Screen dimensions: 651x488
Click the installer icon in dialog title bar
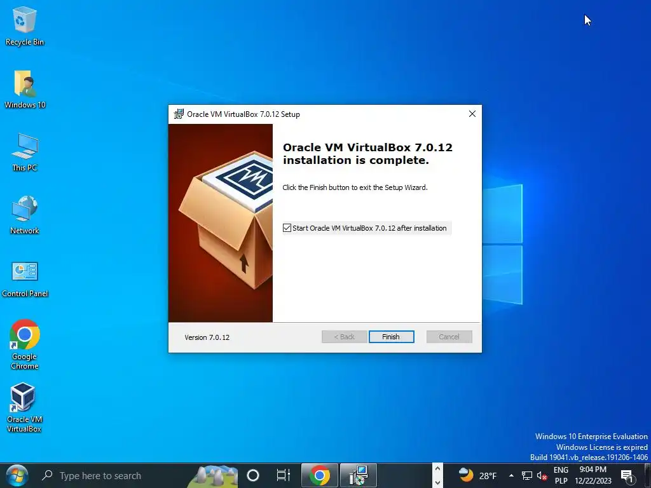coord(179,114)
